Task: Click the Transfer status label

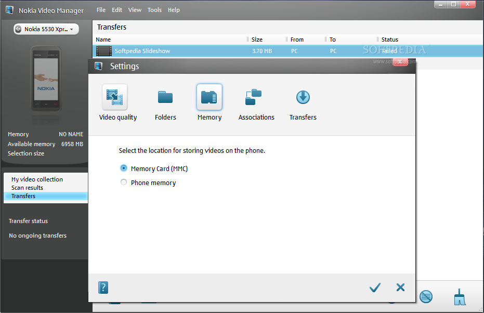Action: coord(28,221)
